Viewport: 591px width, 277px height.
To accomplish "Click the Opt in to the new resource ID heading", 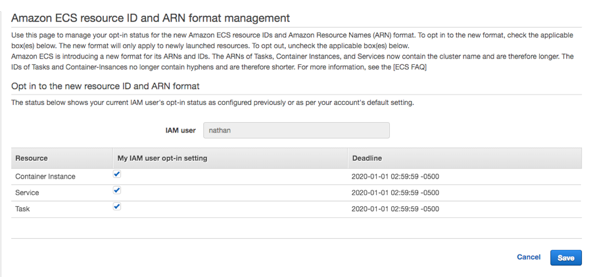I will tap(105, 86).
